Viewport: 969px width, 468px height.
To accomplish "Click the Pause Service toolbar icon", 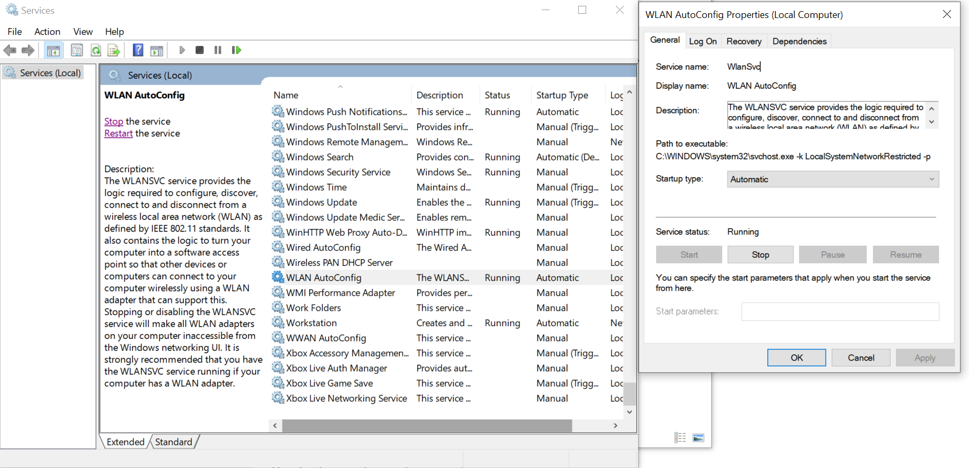I will (218, 50).
